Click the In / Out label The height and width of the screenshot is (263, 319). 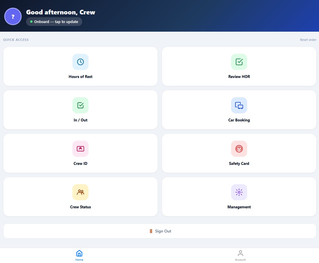[x=80, y=120]
